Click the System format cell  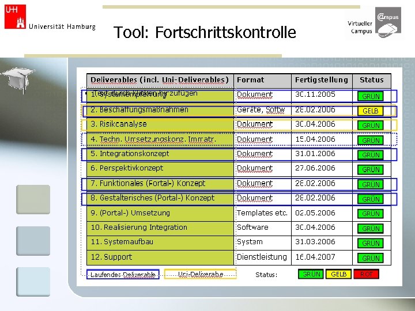tap(262, 243)
